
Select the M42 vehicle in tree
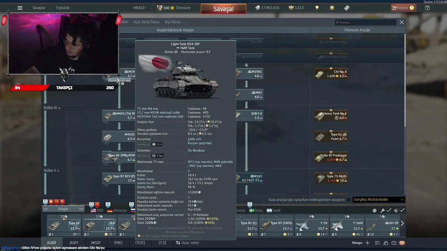(x=250, y=94)
